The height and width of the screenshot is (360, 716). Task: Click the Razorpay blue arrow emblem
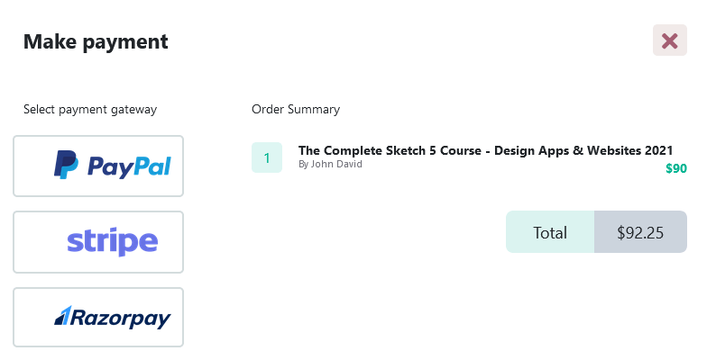pyautogui.click(x=62, y=316)
